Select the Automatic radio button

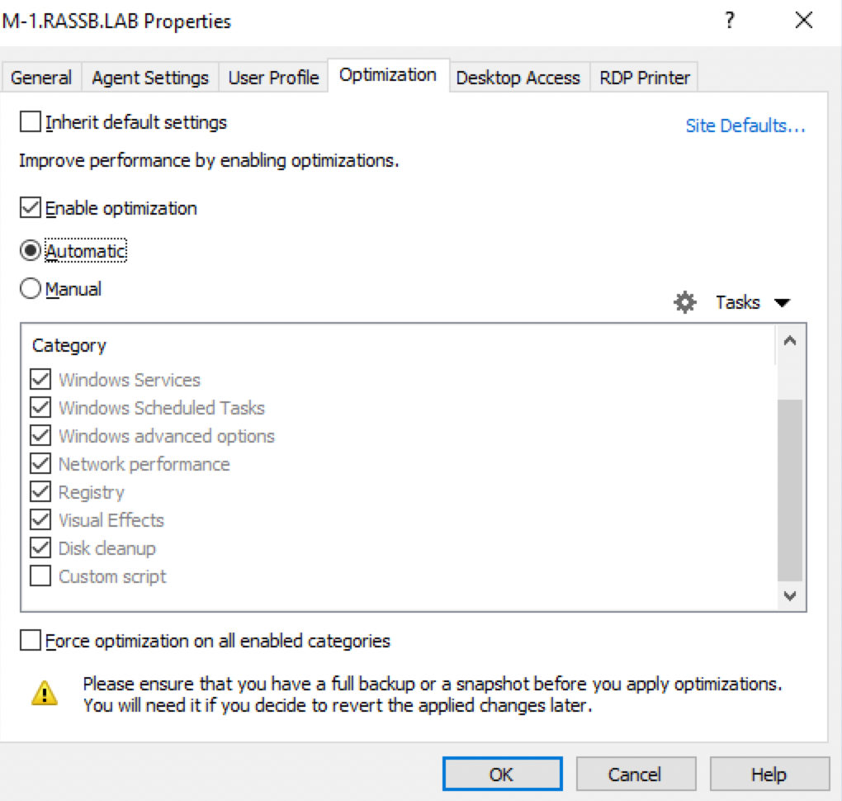click(31, 249)
